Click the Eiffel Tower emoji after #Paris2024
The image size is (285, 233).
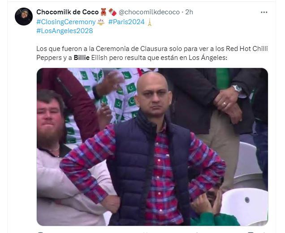[x=149, y=22]
